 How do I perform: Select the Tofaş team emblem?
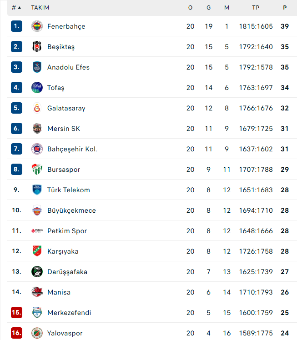tap(37, 88)
